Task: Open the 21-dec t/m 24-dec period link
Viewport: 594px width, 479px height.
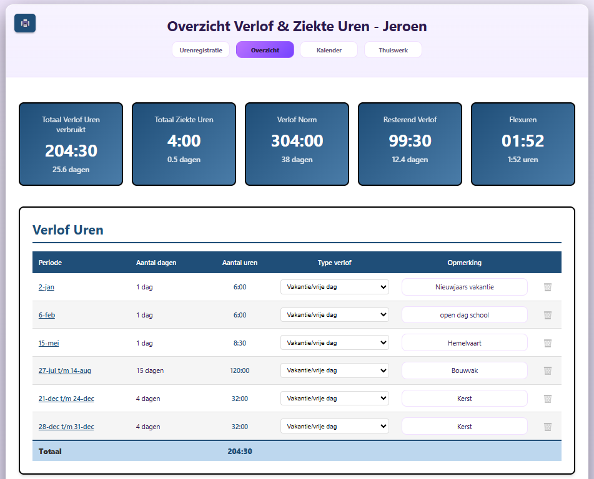Action: coord(66,399)
